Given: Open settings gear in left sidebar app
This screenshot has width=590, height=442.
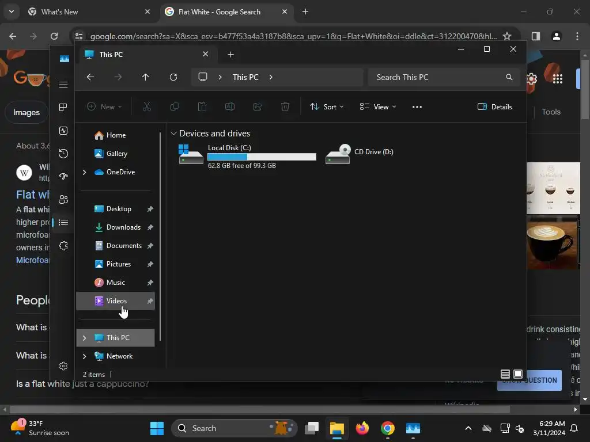Looking at the screenshot, I should coord(63,366).
